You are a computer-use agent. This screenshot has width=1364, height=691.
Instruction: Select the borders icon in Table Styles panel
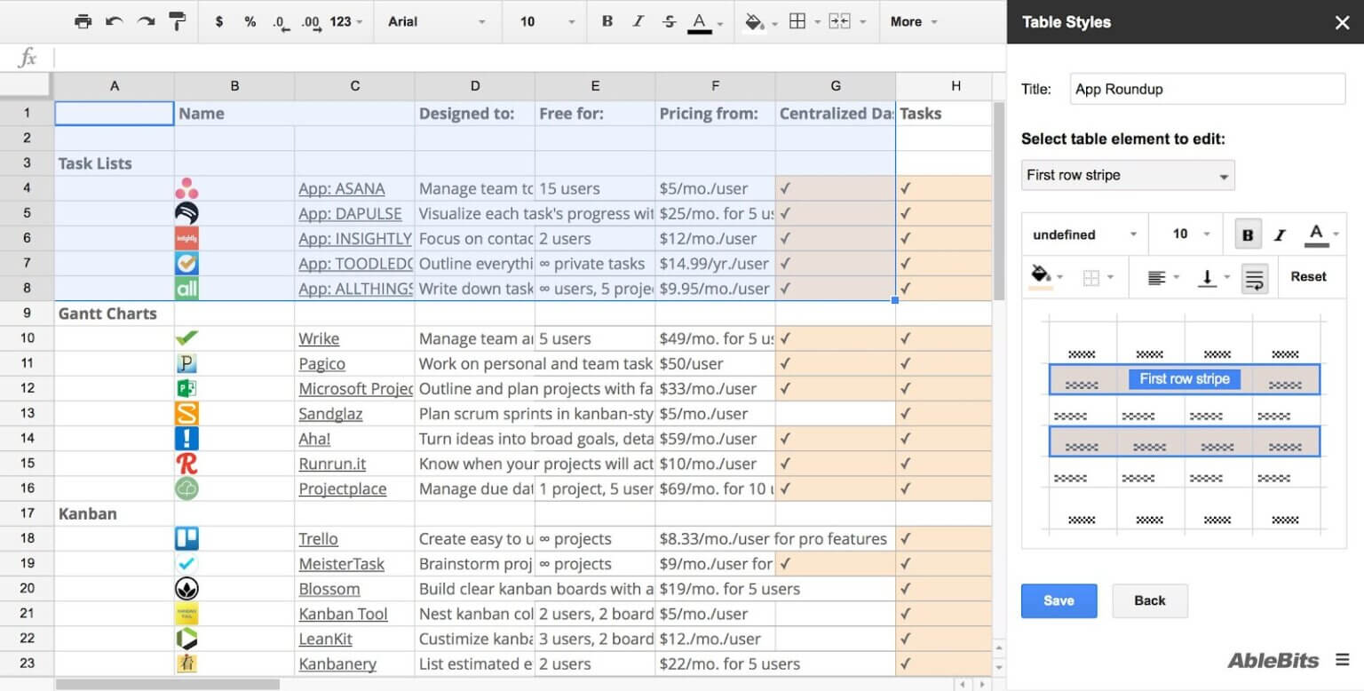click(x=1092, y=276)
